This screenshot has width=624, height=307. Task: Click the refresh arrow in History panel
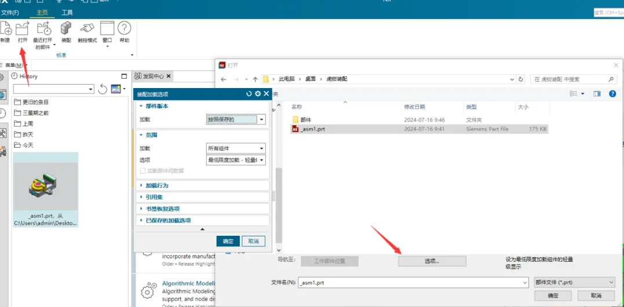(103, 89)
